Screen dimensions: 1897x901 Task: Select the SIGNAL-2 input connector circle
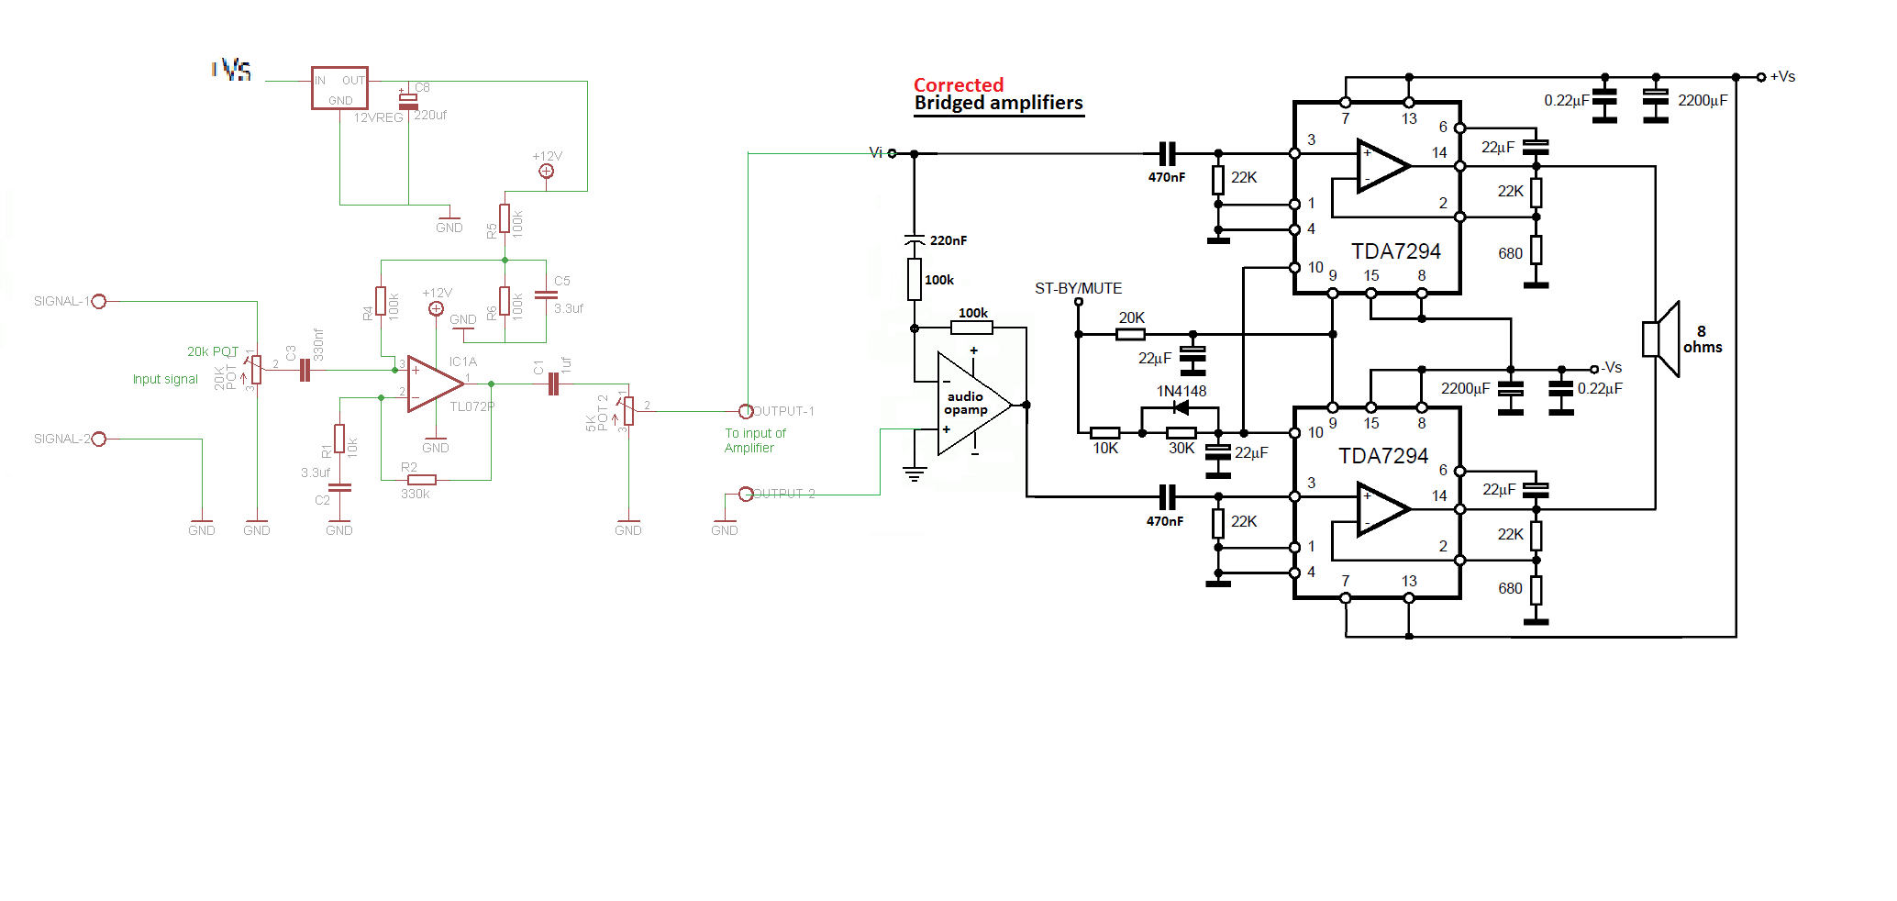101,438
